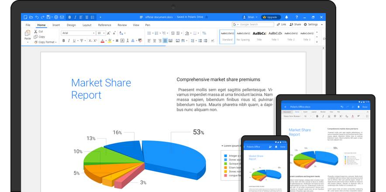The image size is (386, 192).
Task: Click the paragraph shading paint bucket
Action: point(187,33)
